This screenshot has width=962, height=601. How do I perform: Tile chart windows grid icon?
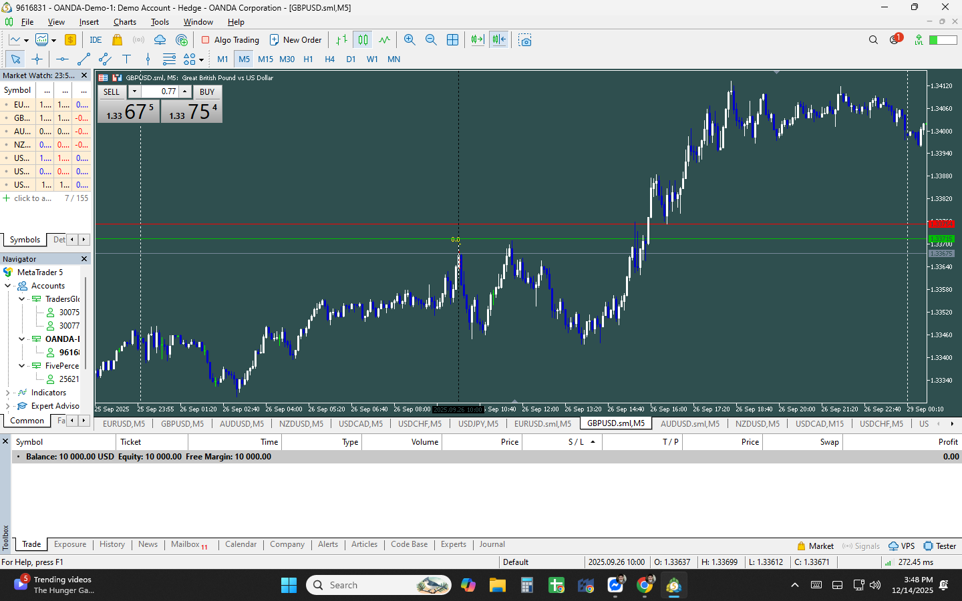[452, 40]
